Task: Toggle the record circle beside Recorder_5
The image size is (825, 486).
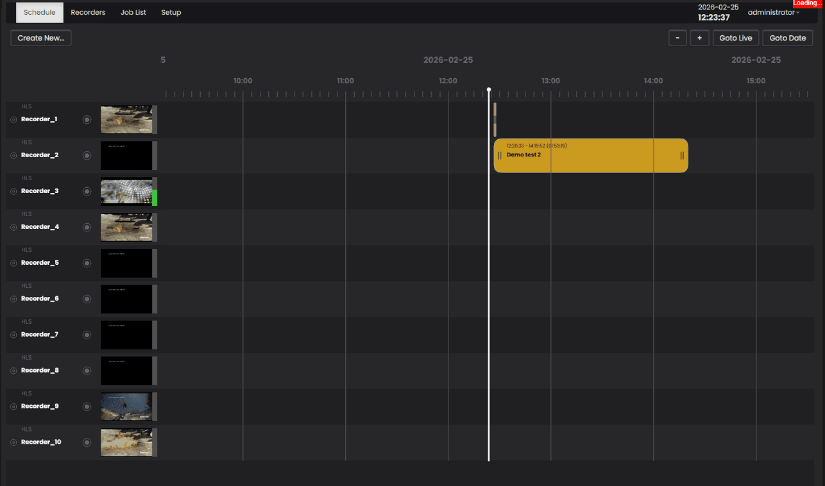Action: pos(87,262)
